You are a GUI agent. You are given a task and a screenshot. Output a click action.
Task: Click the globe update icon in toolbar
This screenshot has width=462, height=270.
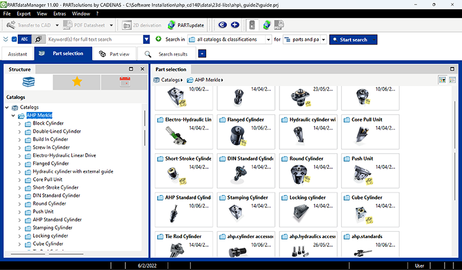[x=267, y=25]
